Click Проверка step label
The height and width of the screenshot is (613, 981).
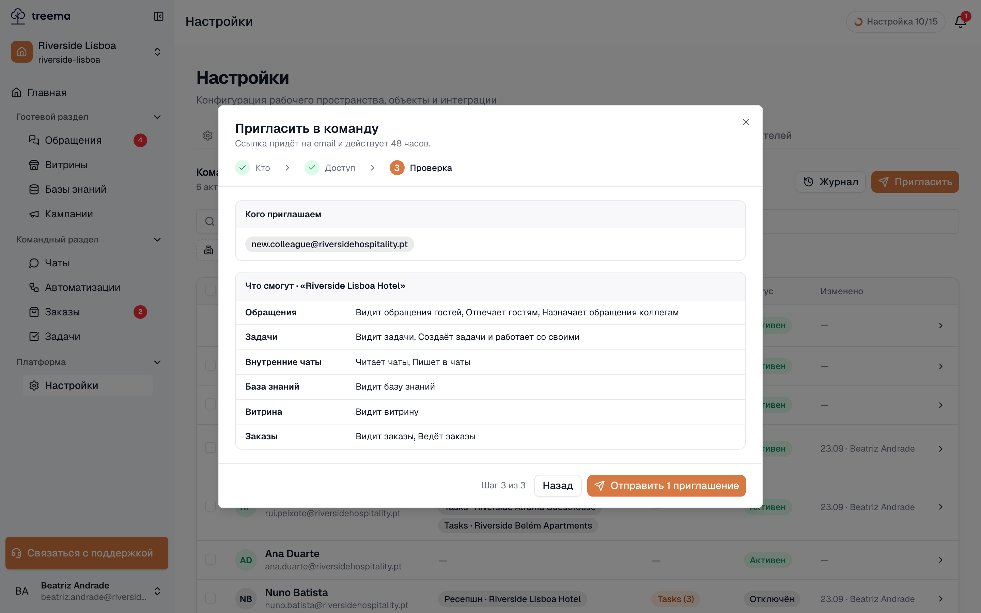431,168
